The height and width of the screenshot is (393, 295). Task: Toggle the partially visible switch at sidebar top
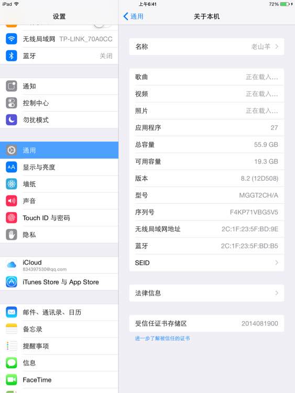coord(102,26)
